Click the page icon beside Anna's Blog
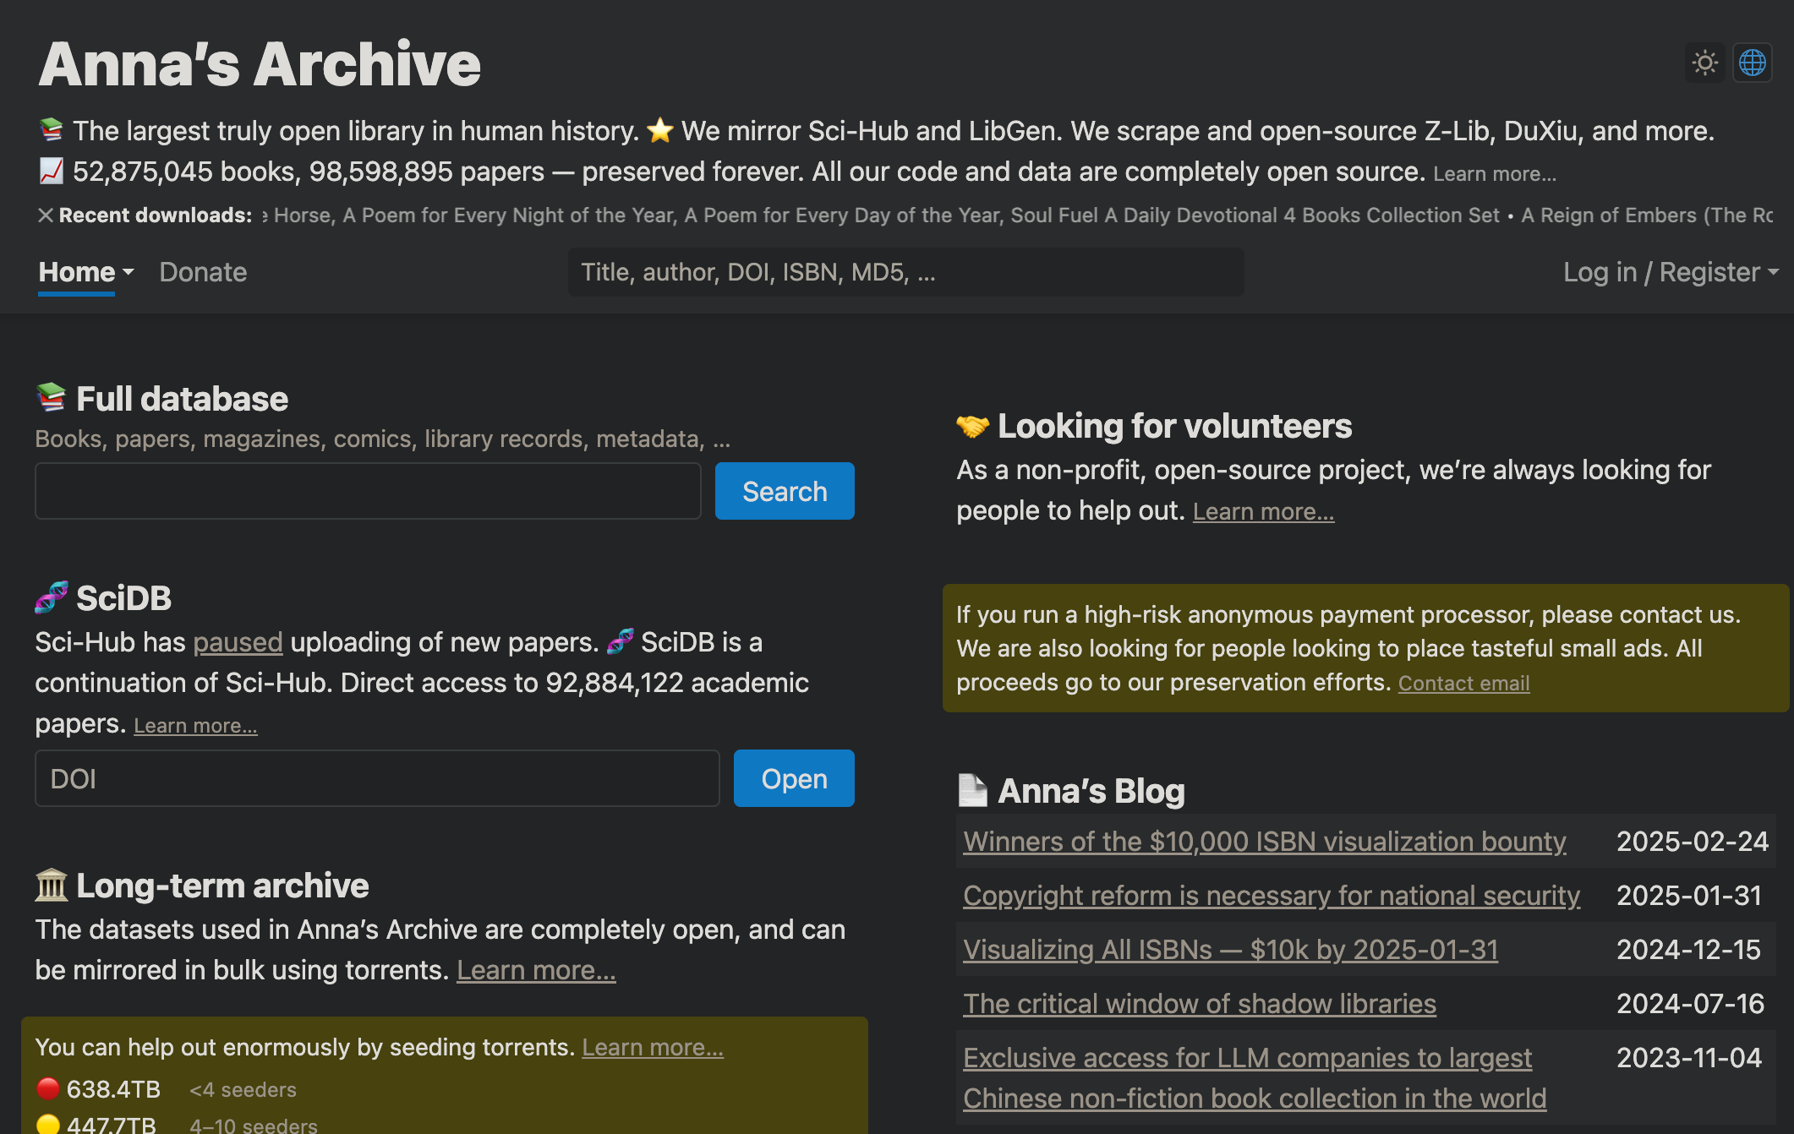This screenshot has width=1794, height=1134. pyautogui.click(x=973, y=791)
